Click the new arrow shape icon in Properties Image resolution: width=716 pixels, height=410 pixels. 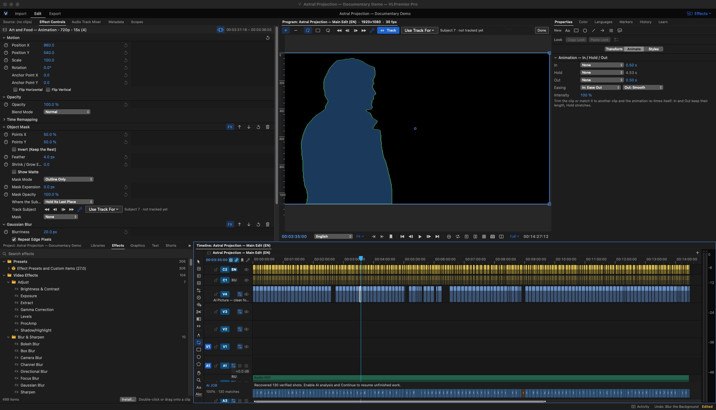602,31
